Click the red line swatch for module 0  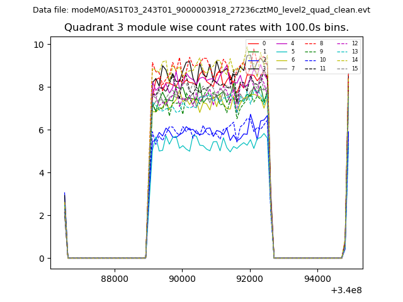pos(253,43)
